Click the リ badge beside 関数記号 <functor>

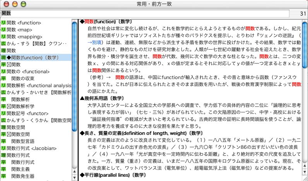pos(3,113)
